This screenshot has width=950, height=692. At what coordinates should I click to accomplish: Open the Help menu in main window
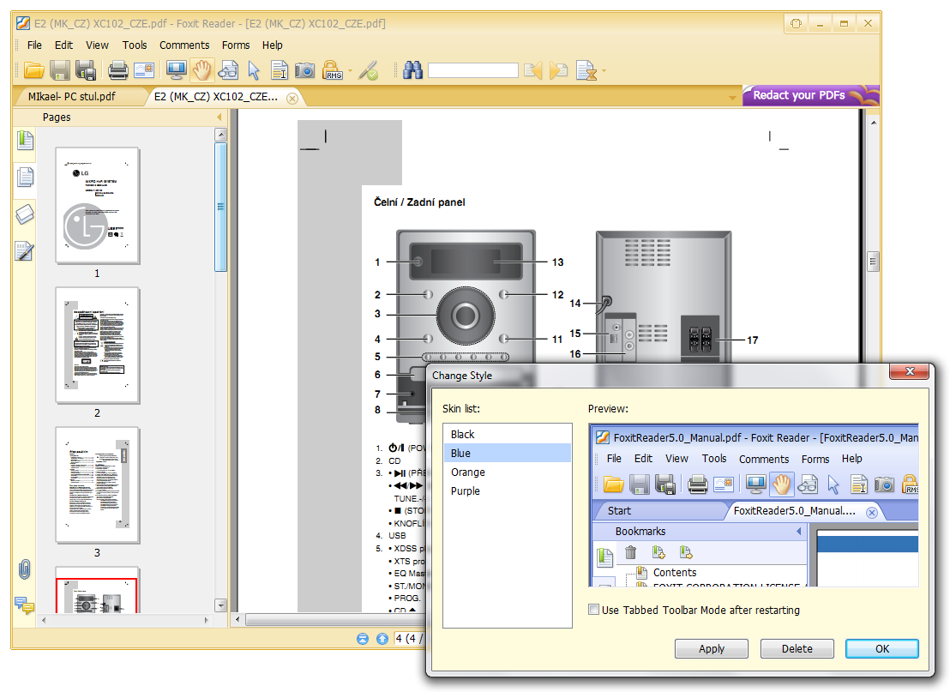[x=272, y=45]
